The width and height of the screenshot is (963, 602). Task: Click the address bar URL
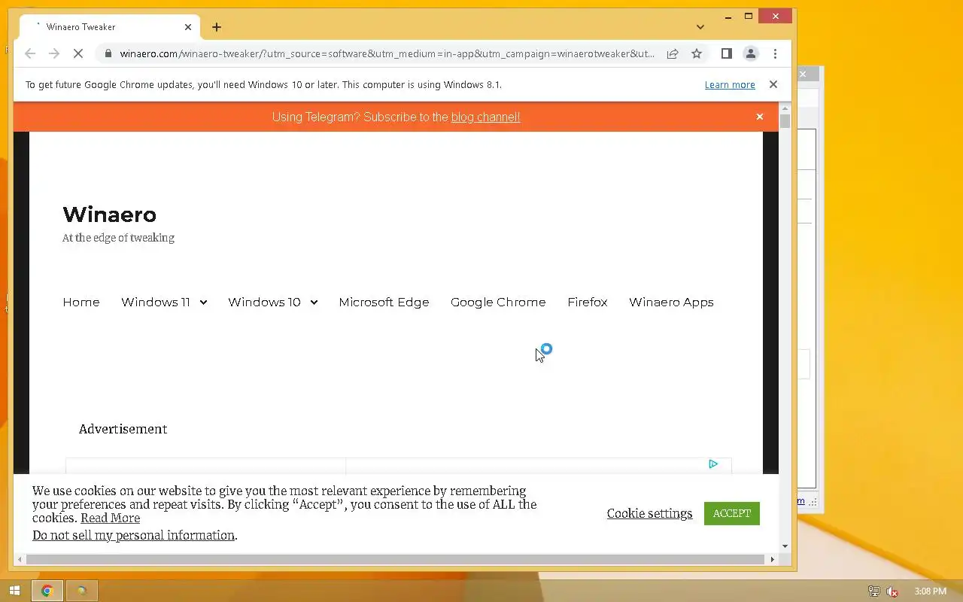coord(387,53)
